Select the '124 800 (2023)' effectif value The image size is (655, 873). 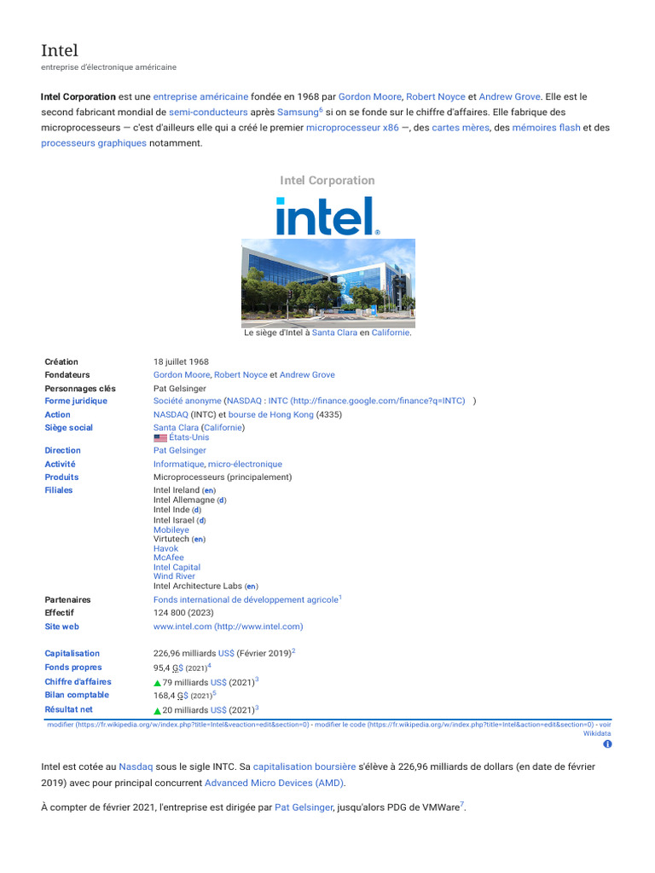coord(183,613)
